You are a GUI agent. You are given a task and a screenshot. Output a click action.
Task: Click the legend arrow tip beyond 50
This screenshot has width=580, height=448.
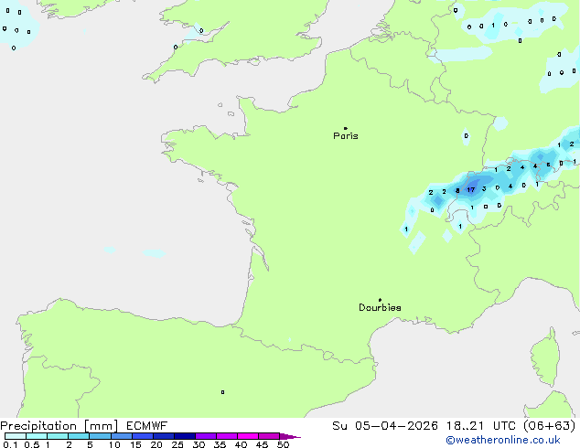click(x=291, y=436)
